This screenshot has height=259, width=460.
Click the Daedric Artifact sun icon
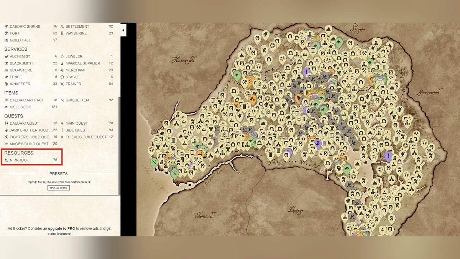coord(6,100)
